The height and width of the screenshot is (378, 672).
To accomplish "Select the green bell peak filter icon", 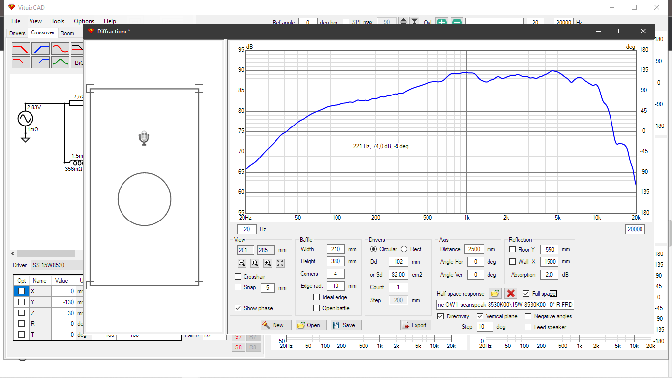I will [61, 62].
